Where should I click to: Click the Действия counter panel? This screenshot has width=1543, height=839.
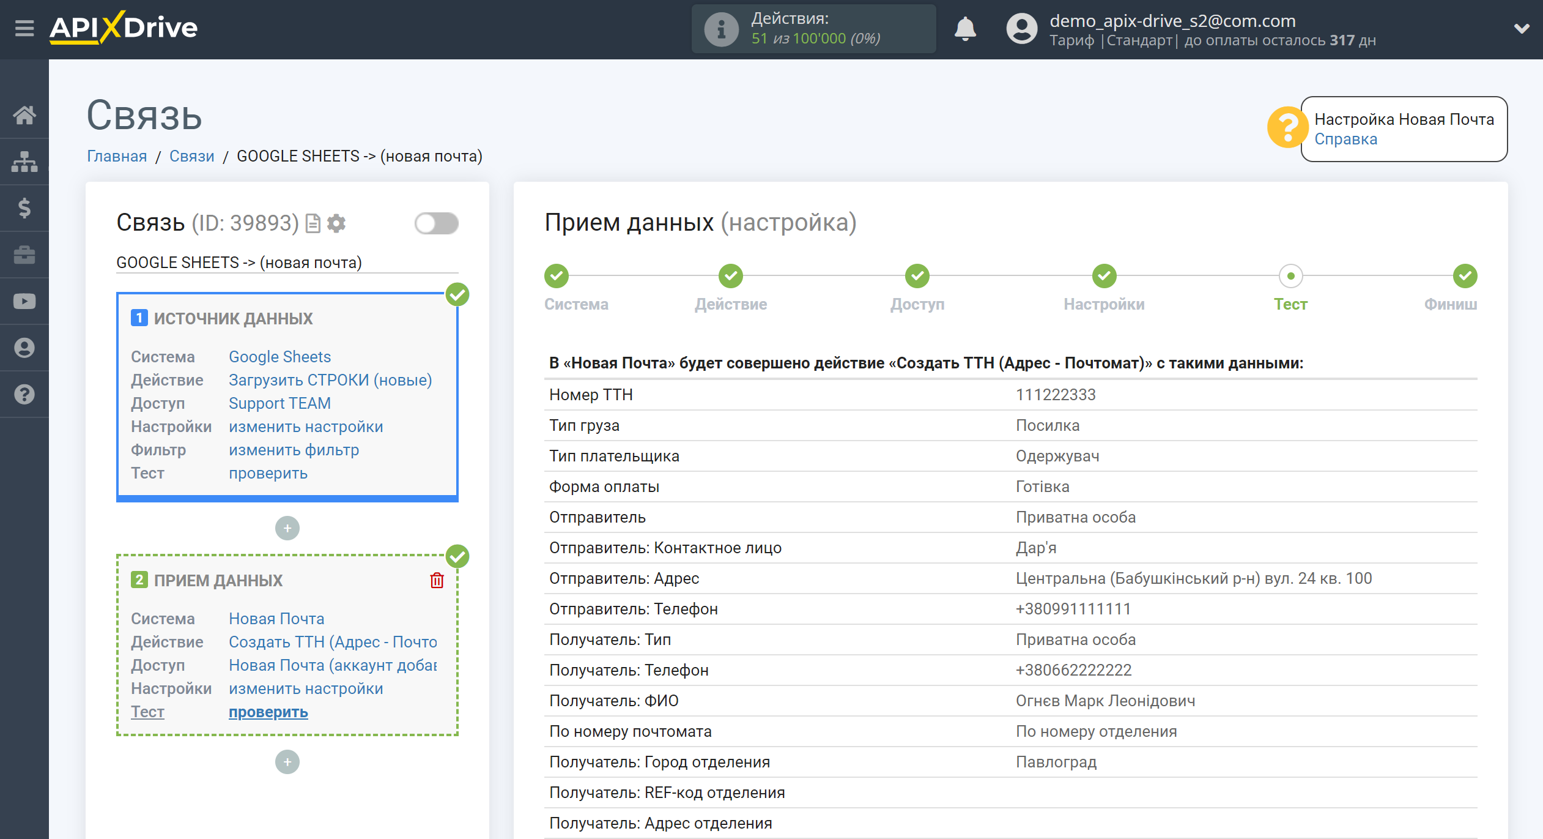(x=813, y=29)
